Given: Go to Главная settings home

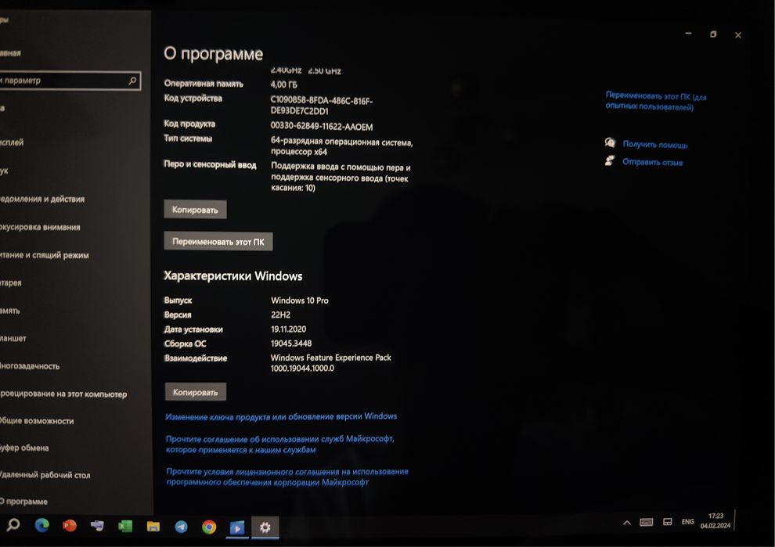Looking at the screenshot, I should 10,53.
